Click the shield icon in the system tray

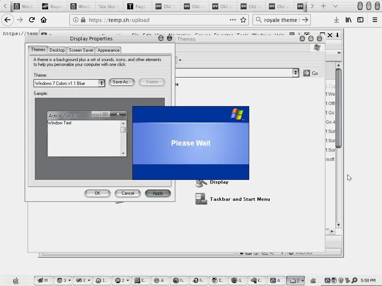[x=341, y=280]
